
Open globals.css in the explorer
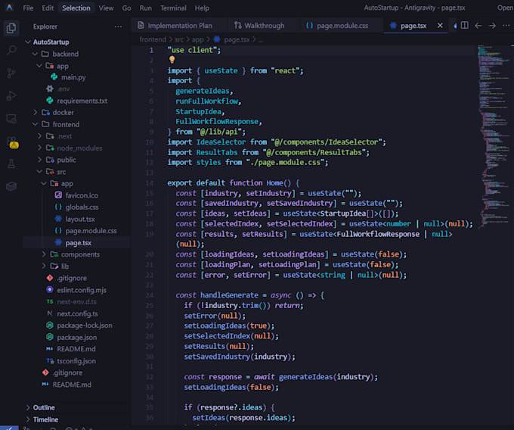82,207
